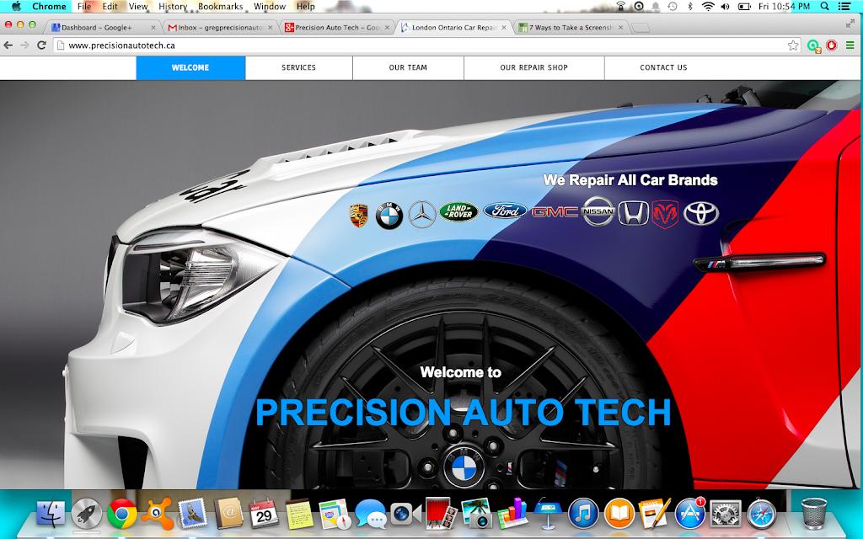Open Messages from the Dock
863x539 pixels.
pyautogui.click(x=371, y=514)
